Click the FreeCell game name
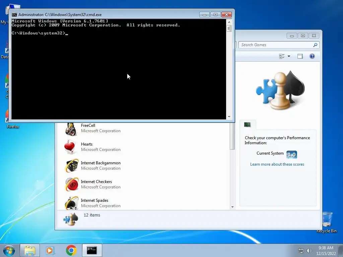The height and width of the screenshot is (257, 343). click(88, 125)
